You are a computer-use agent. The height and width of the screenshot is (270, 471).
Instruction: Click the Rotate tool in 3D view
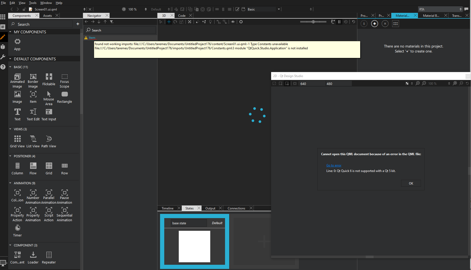pos(175,22)
